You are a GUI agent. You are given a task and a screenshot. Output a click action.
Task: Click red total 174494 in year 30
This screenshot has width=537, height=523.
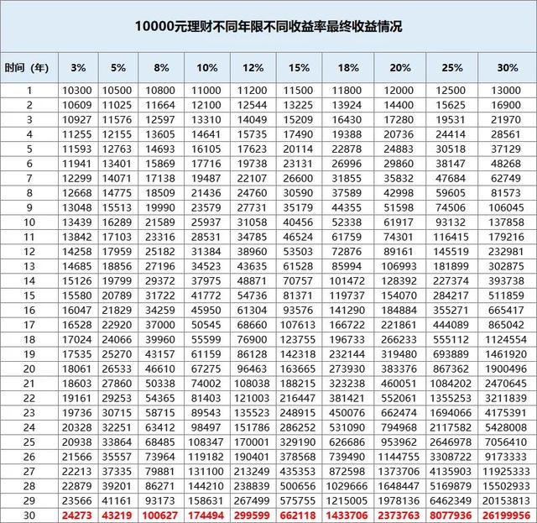click(x=206, y=515)
